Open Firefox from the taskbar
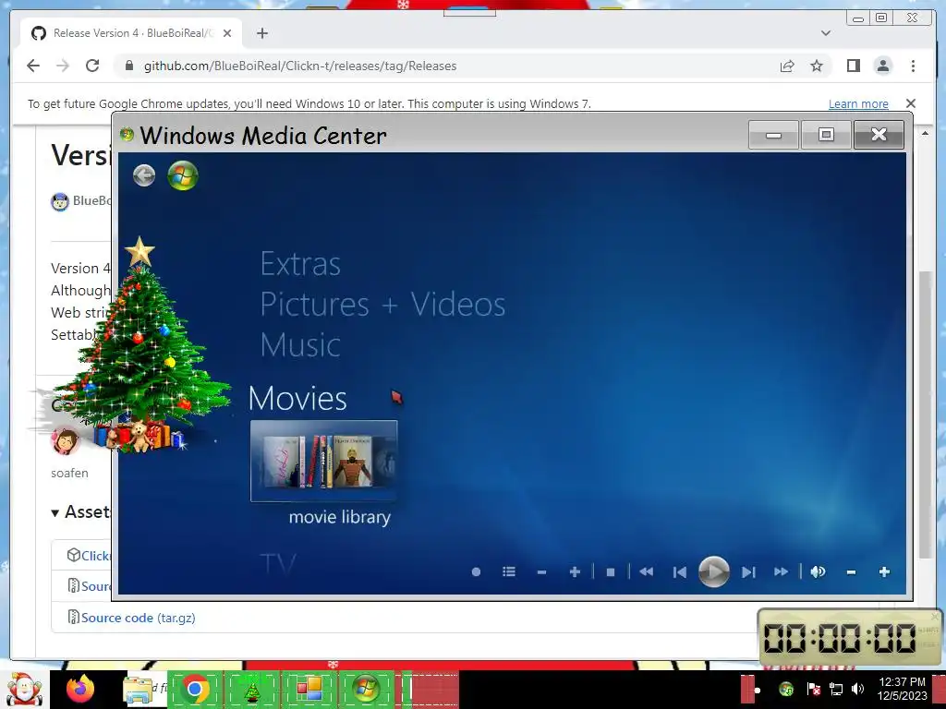946x709 pixels. click(80, 689)
